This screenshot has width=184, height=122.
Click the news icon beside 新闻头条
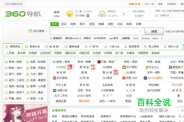(x=26, y=47)
